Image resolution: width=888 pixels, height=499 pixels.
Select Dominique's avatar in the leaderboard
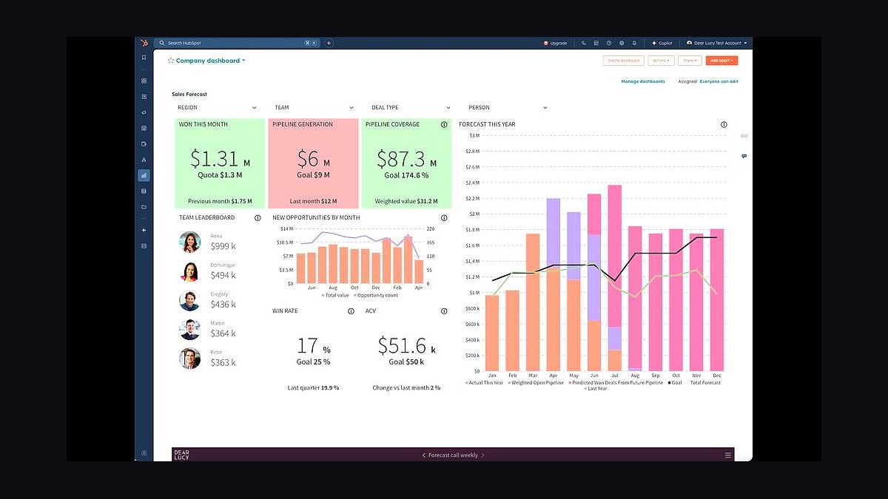190,271
